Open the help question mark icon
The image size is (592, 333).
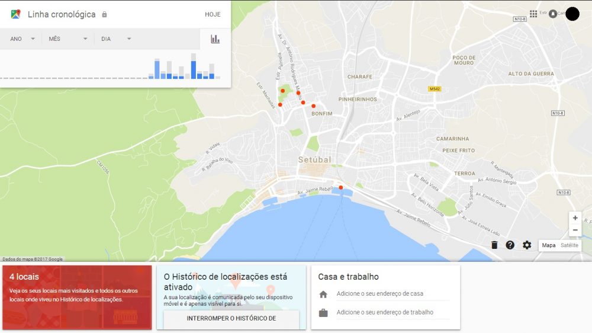[510, 245]
